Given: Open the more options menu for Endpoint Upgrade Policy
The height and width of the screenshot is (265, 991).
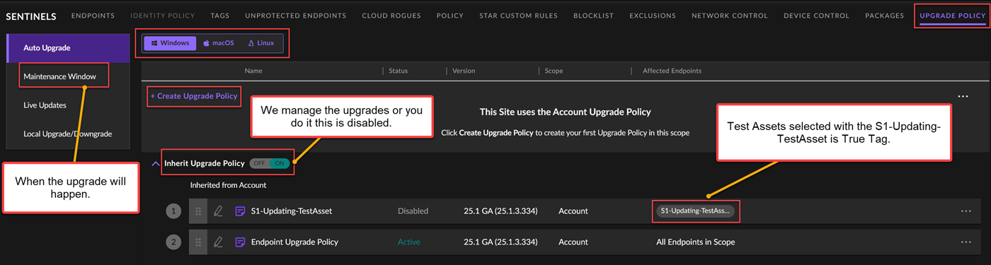Looking at the screenshot, I should click(966, 242).
